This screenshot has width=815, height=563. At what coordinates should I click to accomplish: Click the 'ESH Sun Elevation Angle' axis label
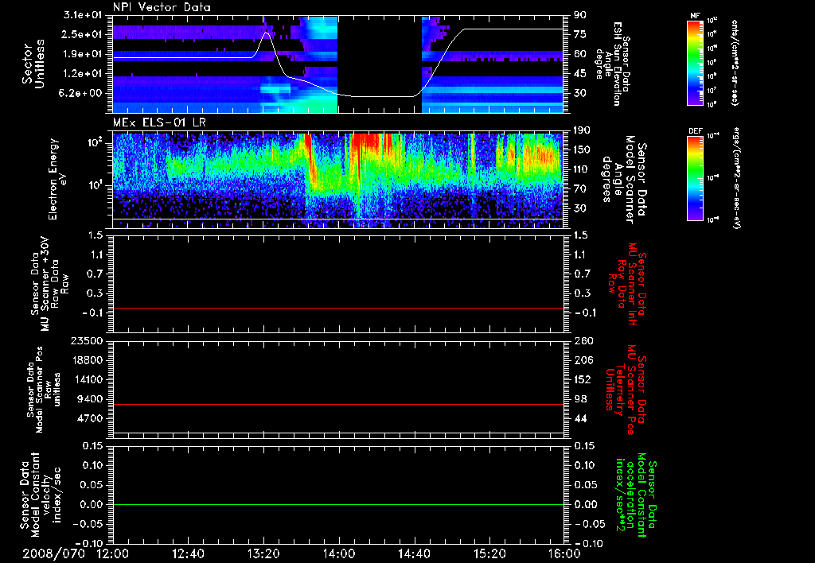(x=609, y=64)
